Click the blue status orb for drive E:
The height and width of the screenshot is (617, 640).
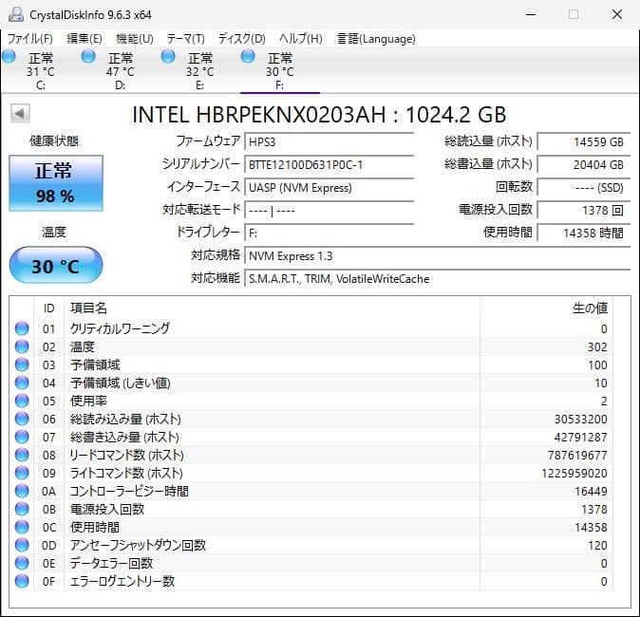168,56
